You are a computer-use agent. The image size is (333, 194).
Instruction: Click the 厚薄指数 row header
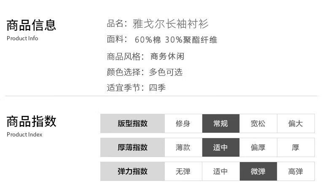(132, 147)
